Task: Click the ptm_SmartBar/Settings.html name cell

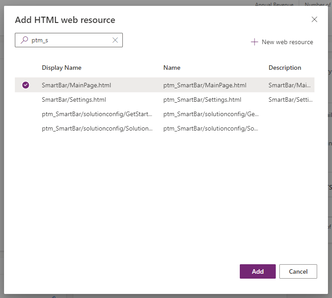Action: click(x=202, y=99)
